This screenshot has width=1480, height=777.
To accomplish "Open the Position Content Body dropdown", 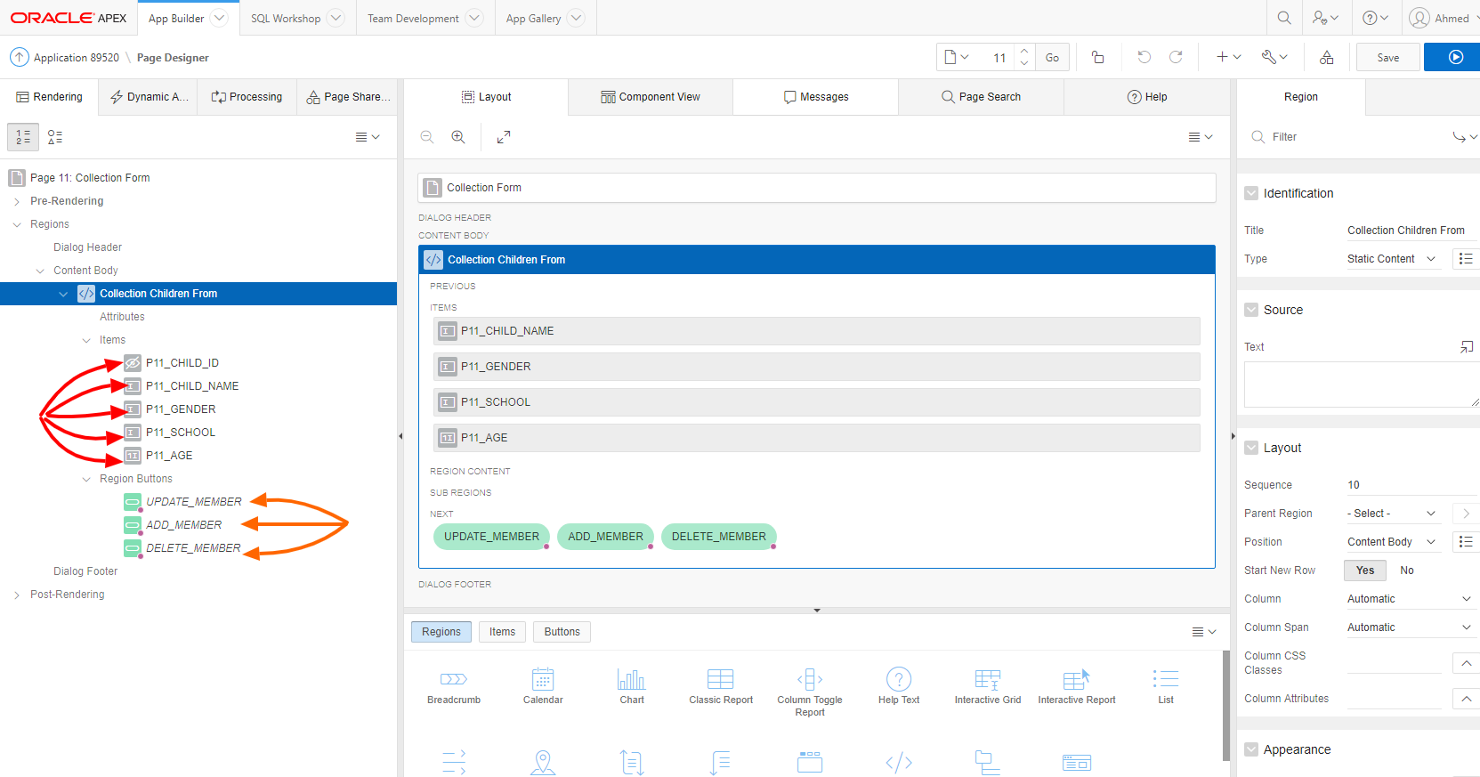I will click(1391, 542).
